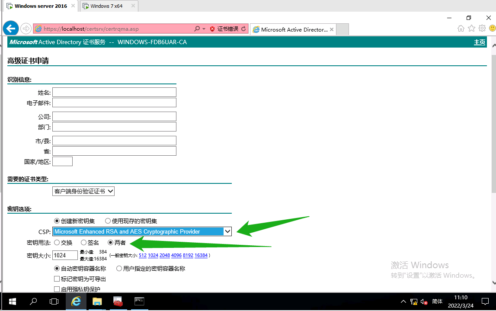Open favorites star icon
The width and height of the screenshot is (496, 311).
point(471,29)
